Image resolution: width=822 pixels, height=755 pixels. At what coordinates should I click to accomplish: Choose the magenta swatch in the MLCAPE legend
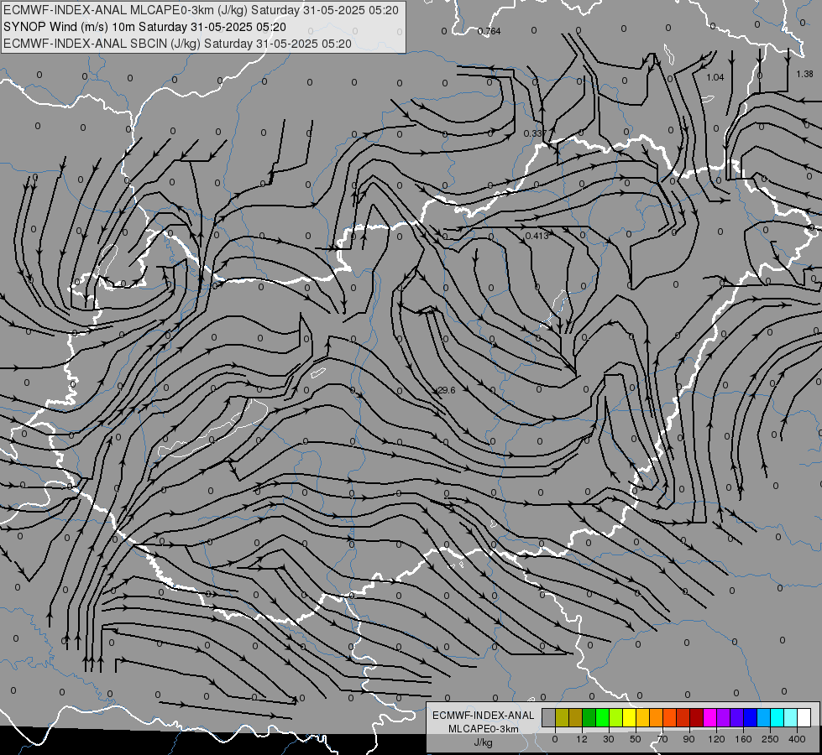[x=709, y=717]
